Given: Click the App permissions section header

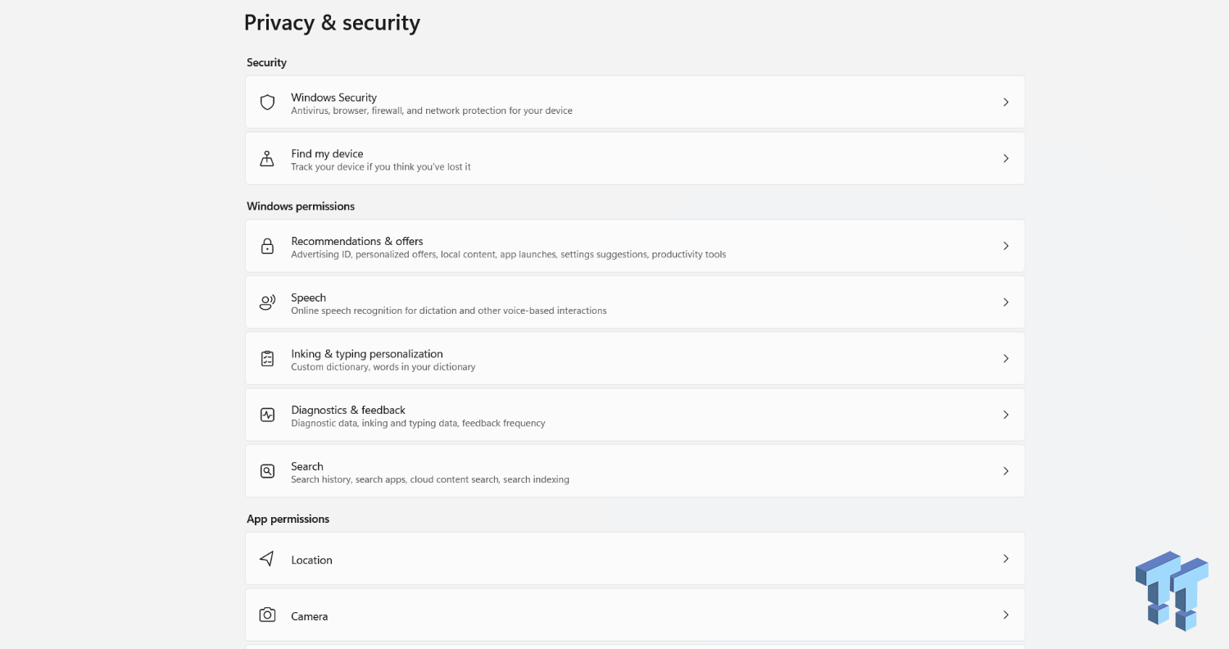Looking at the screenshot, I should (x=288, y=519).
